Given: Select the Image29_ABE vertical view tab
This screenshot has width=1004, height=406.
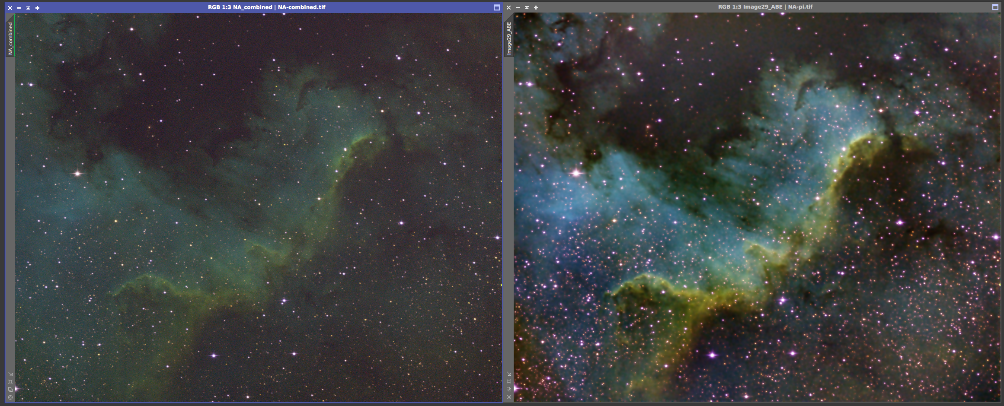Looking at the screenshot, I should click(509, 38).
